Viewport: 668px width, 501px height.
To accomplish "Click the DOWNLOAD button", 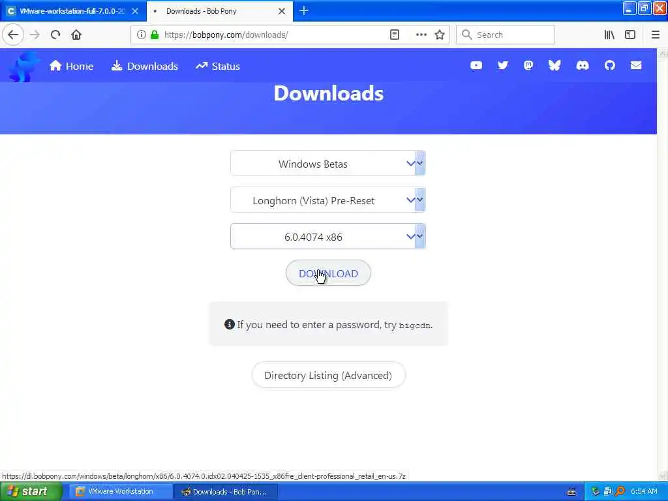I will [328, 273].
